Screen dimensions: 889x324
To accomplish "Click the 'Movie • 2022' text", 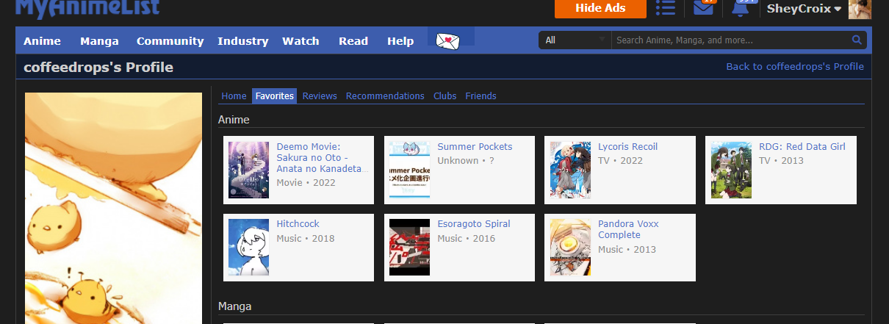I will click(306, 183).
